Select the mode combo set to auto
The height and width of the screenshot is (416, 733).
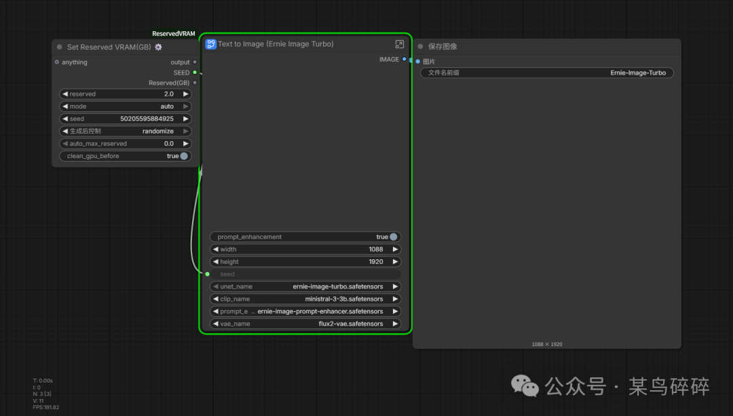(x=126, y=107)
